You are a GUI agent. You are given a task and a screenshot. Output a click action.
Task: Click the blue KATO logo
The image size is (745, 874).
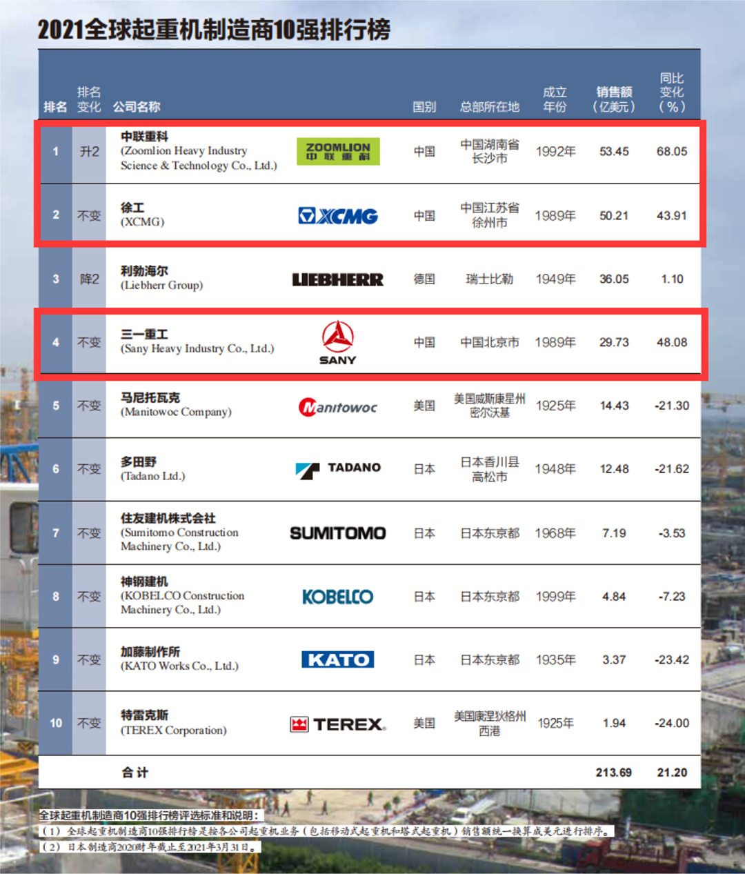[x=338, y=660]
